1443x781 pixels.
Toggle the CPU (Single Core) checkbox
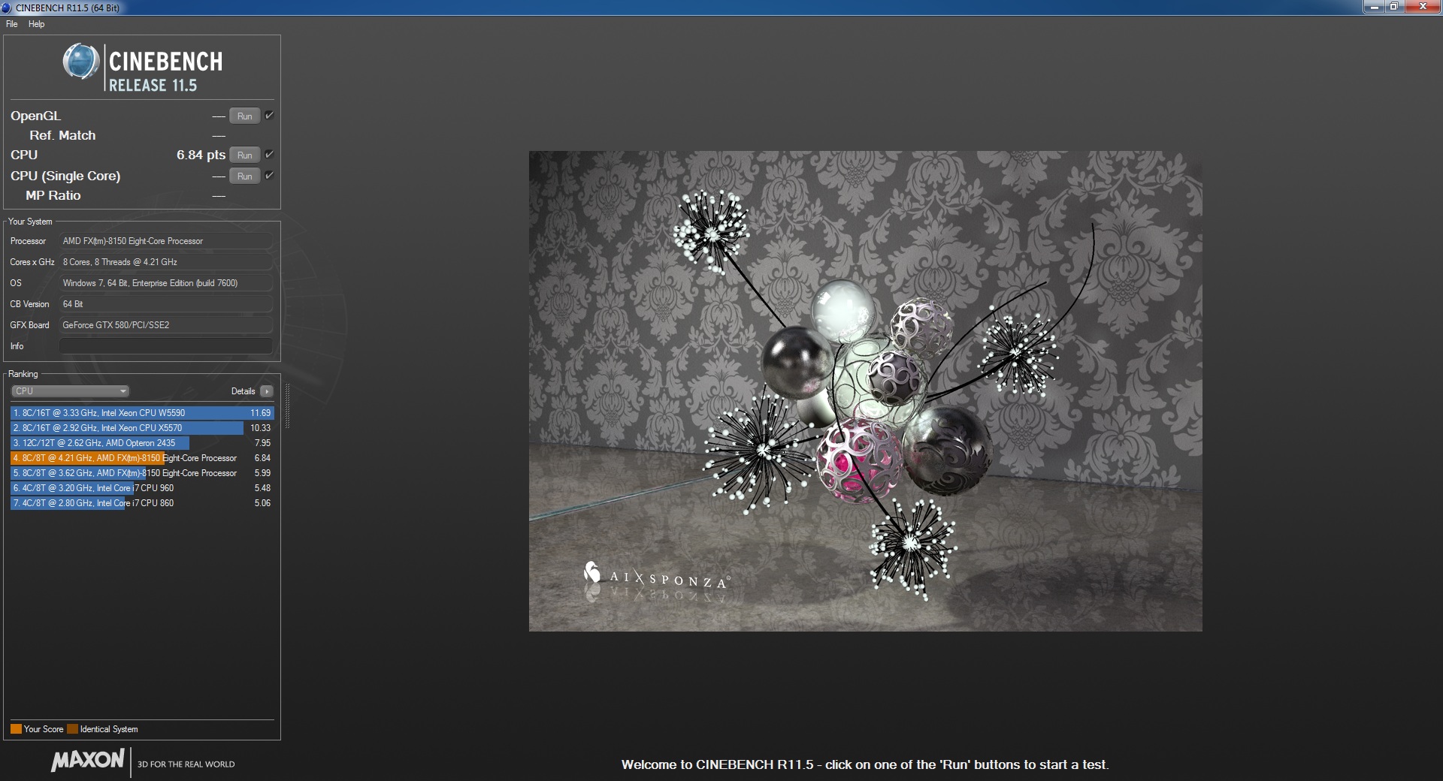269,175
